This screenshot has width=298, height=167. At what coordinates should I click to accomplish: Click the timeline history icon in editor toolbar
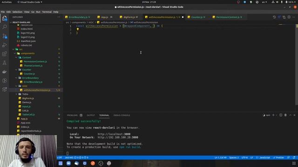coord(274,17)
